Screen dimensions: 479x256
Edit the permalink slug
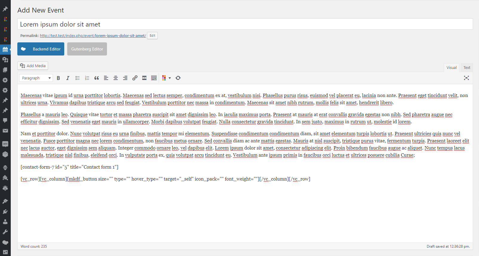coord(152,36)
